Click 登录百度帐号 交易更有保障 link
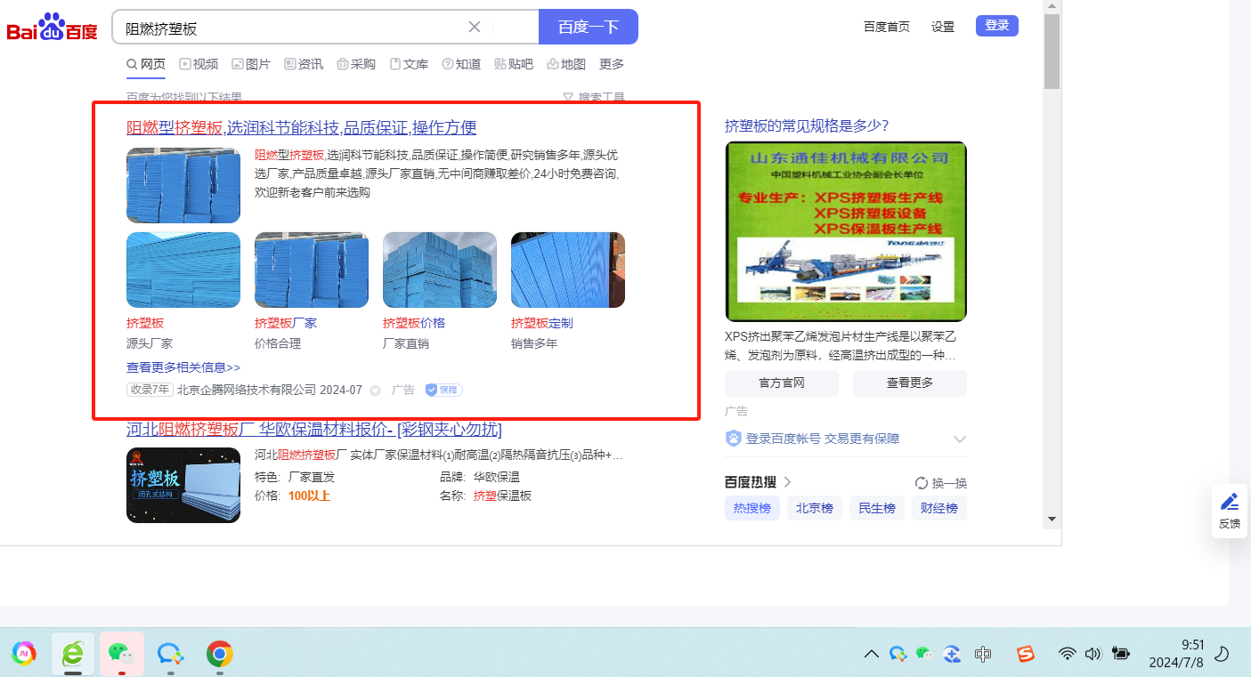The height and width of the screenshot is (677, 1251). 823,439
